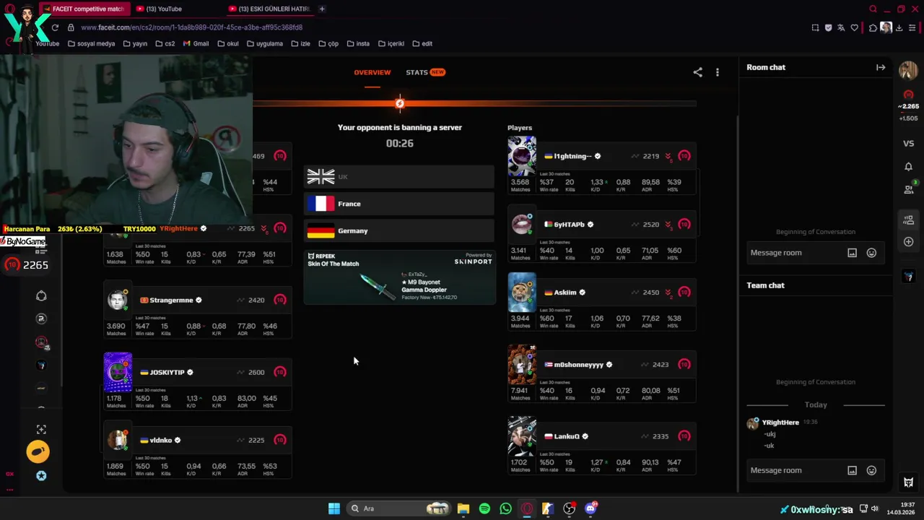Open the uygulama bookmarks folder
Image resolution: width=924 pixels, height=520 pixels.
click(264, 43)
